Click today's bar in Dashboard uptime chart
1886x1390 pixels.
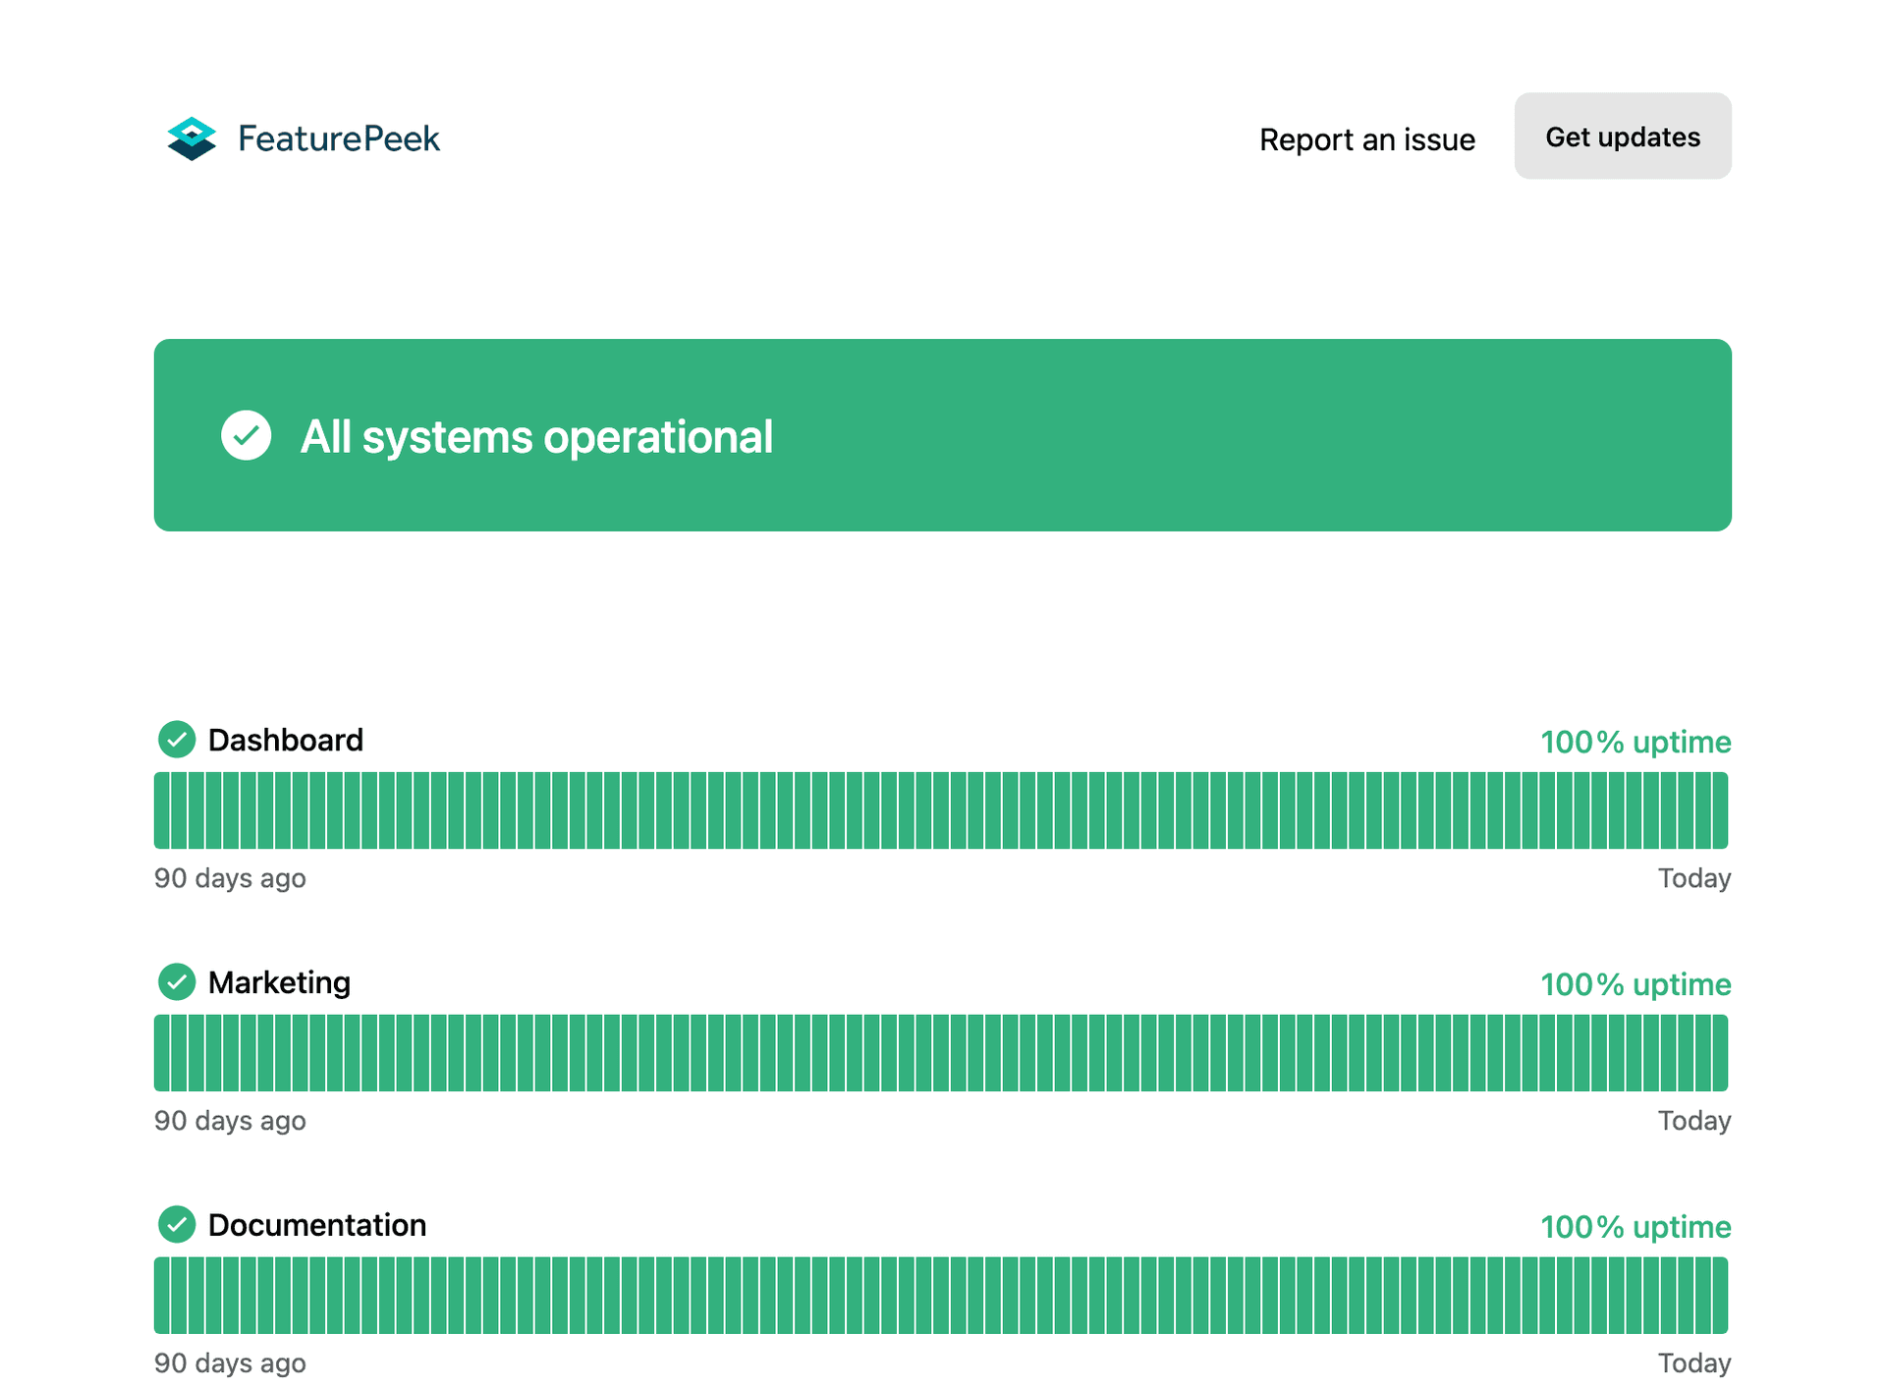1720,810
